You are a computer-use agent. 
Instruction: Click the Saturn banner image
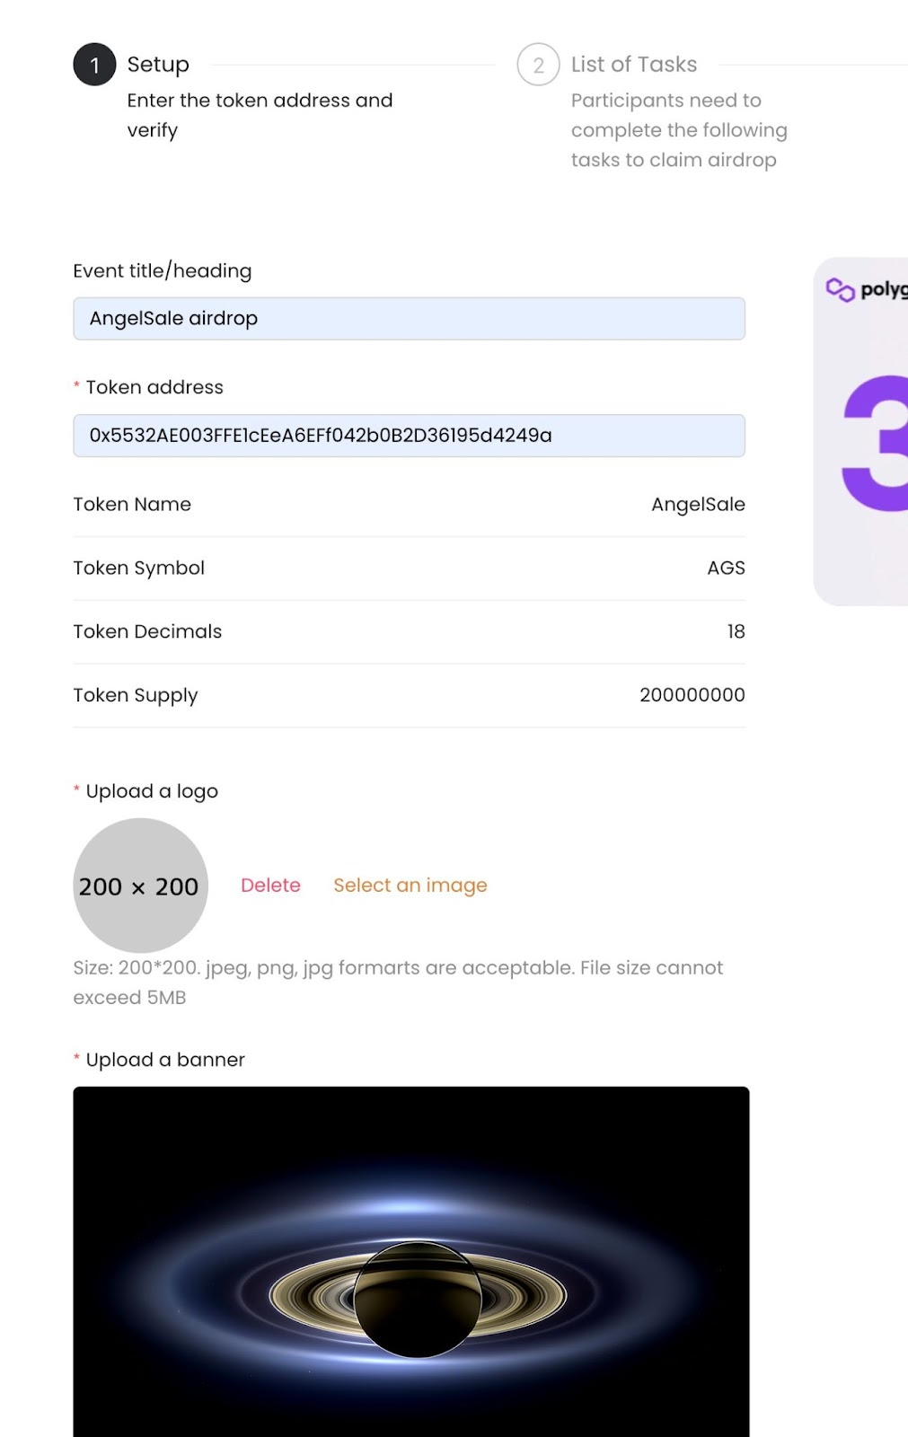tap(411, 1262)
